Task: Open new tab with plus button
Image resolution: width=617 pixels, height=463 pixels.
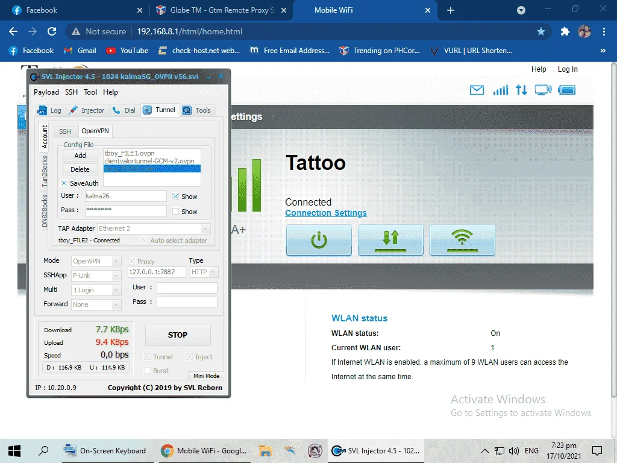Action: pyautogui.click(x=451, y=10)
